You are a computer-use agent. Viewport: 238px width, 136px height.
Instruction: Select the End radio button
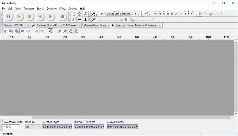click(x=75, y=122)
